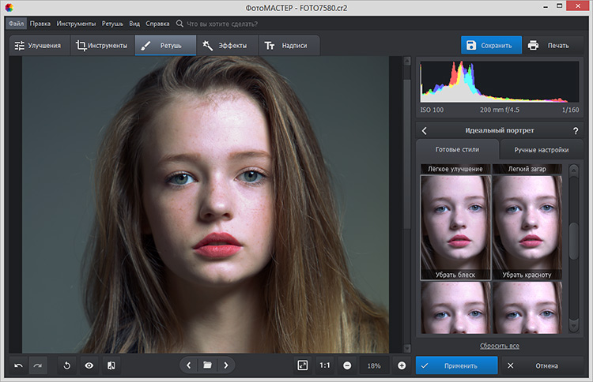
Task: Open the Эффекты tab
Action: pyautogui.click(x=225, y=46)
